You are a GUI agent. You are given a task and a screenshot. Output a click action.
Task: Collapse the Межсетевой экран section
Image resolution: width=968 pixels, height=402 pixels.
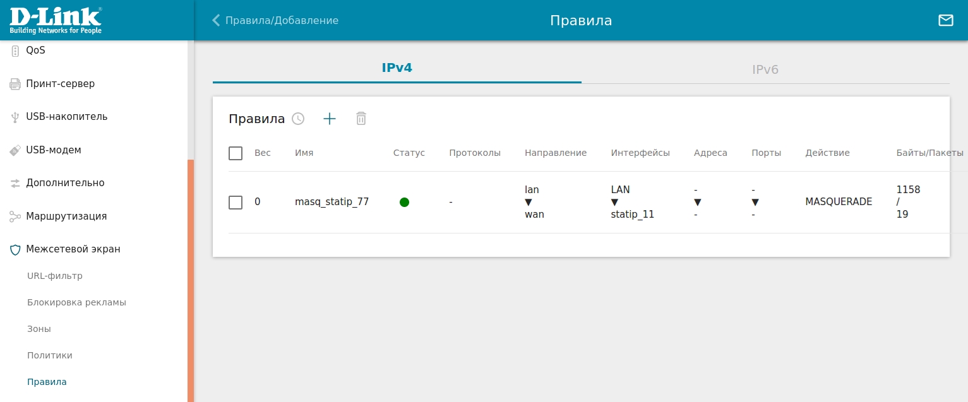pos(73,249)
